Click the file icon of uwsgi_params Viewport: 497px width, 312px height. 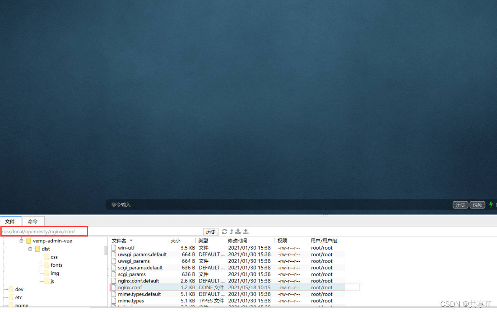coord(114,261)
